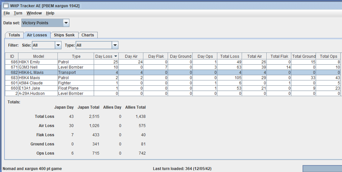The height and width of the screenshot is (172, 342).
Task: Click Allies Total loss value 1,438
Action: (x=140, y=116)
